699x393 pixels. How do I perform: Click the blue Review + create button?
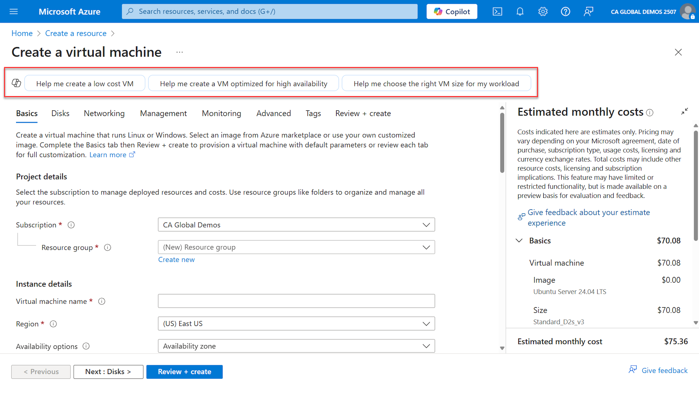pos(185,372)
